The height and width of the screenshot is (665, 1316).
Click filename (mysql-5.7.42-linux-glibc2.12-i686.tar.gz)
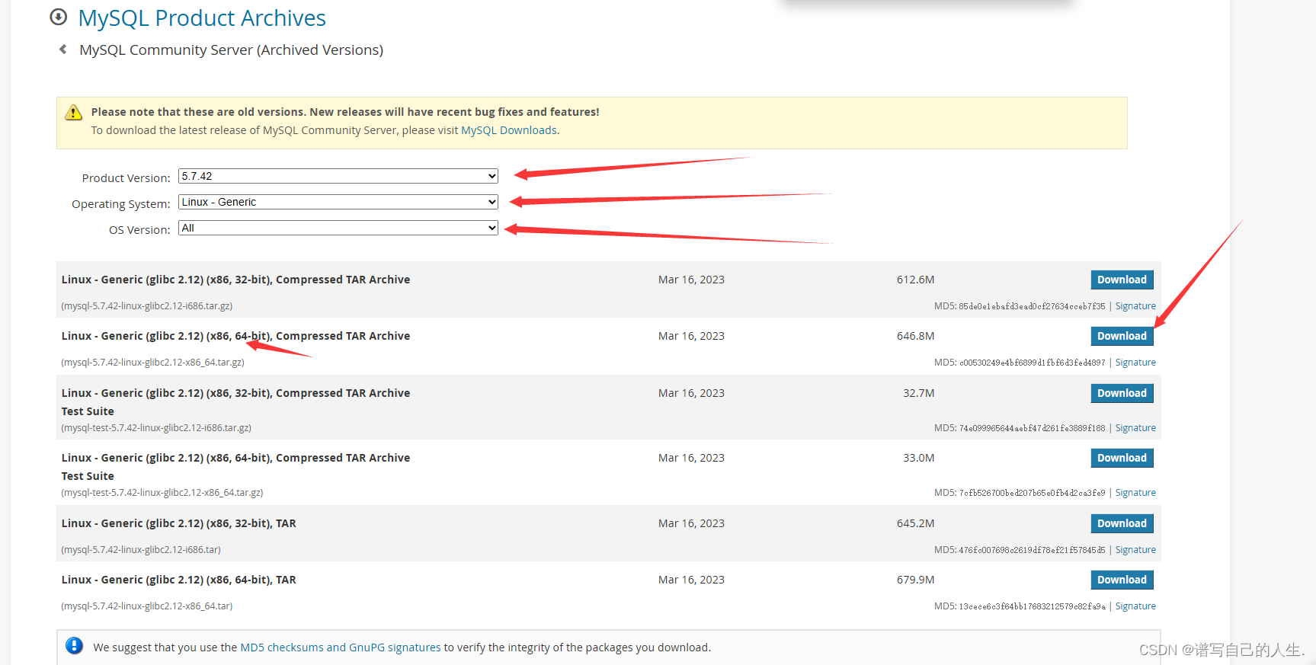tap(147, 306)
